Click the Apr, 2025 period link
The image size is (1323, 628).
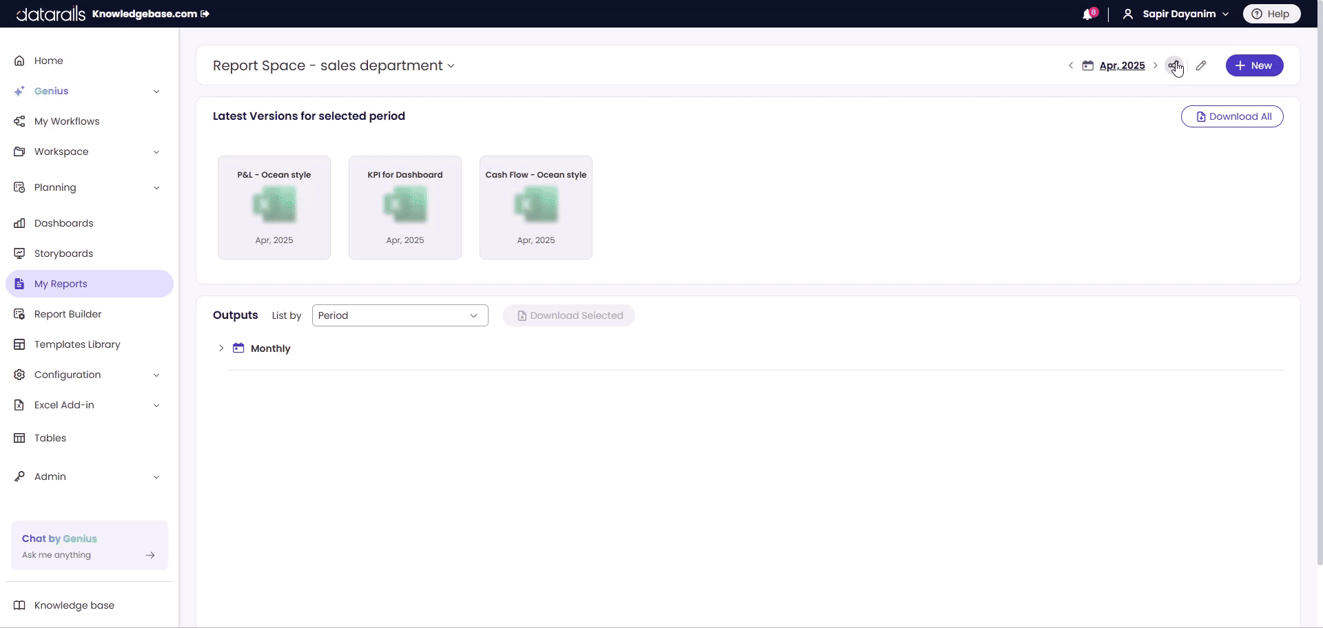tap(1122, 65)
